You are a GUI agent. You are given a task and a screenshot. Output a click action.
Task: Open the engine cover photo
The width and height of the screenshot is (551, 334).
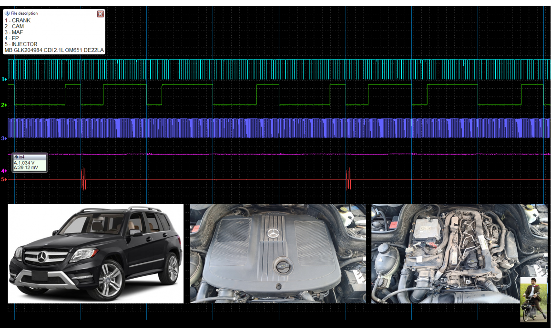277,253
